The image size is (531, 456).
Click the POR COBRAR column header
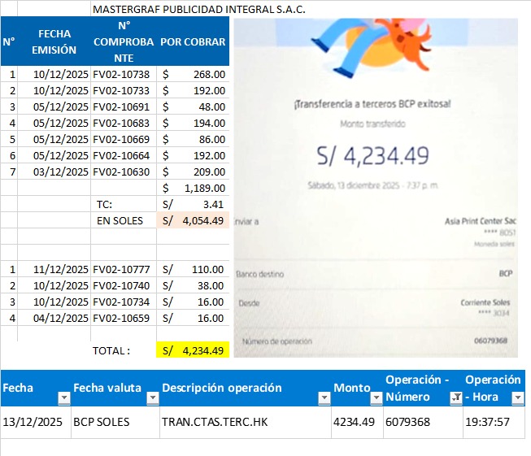[193, 41]
